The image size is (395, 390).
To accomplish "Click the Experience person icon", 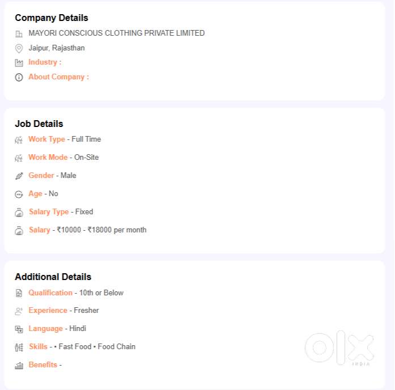I will tap(19, 311).
